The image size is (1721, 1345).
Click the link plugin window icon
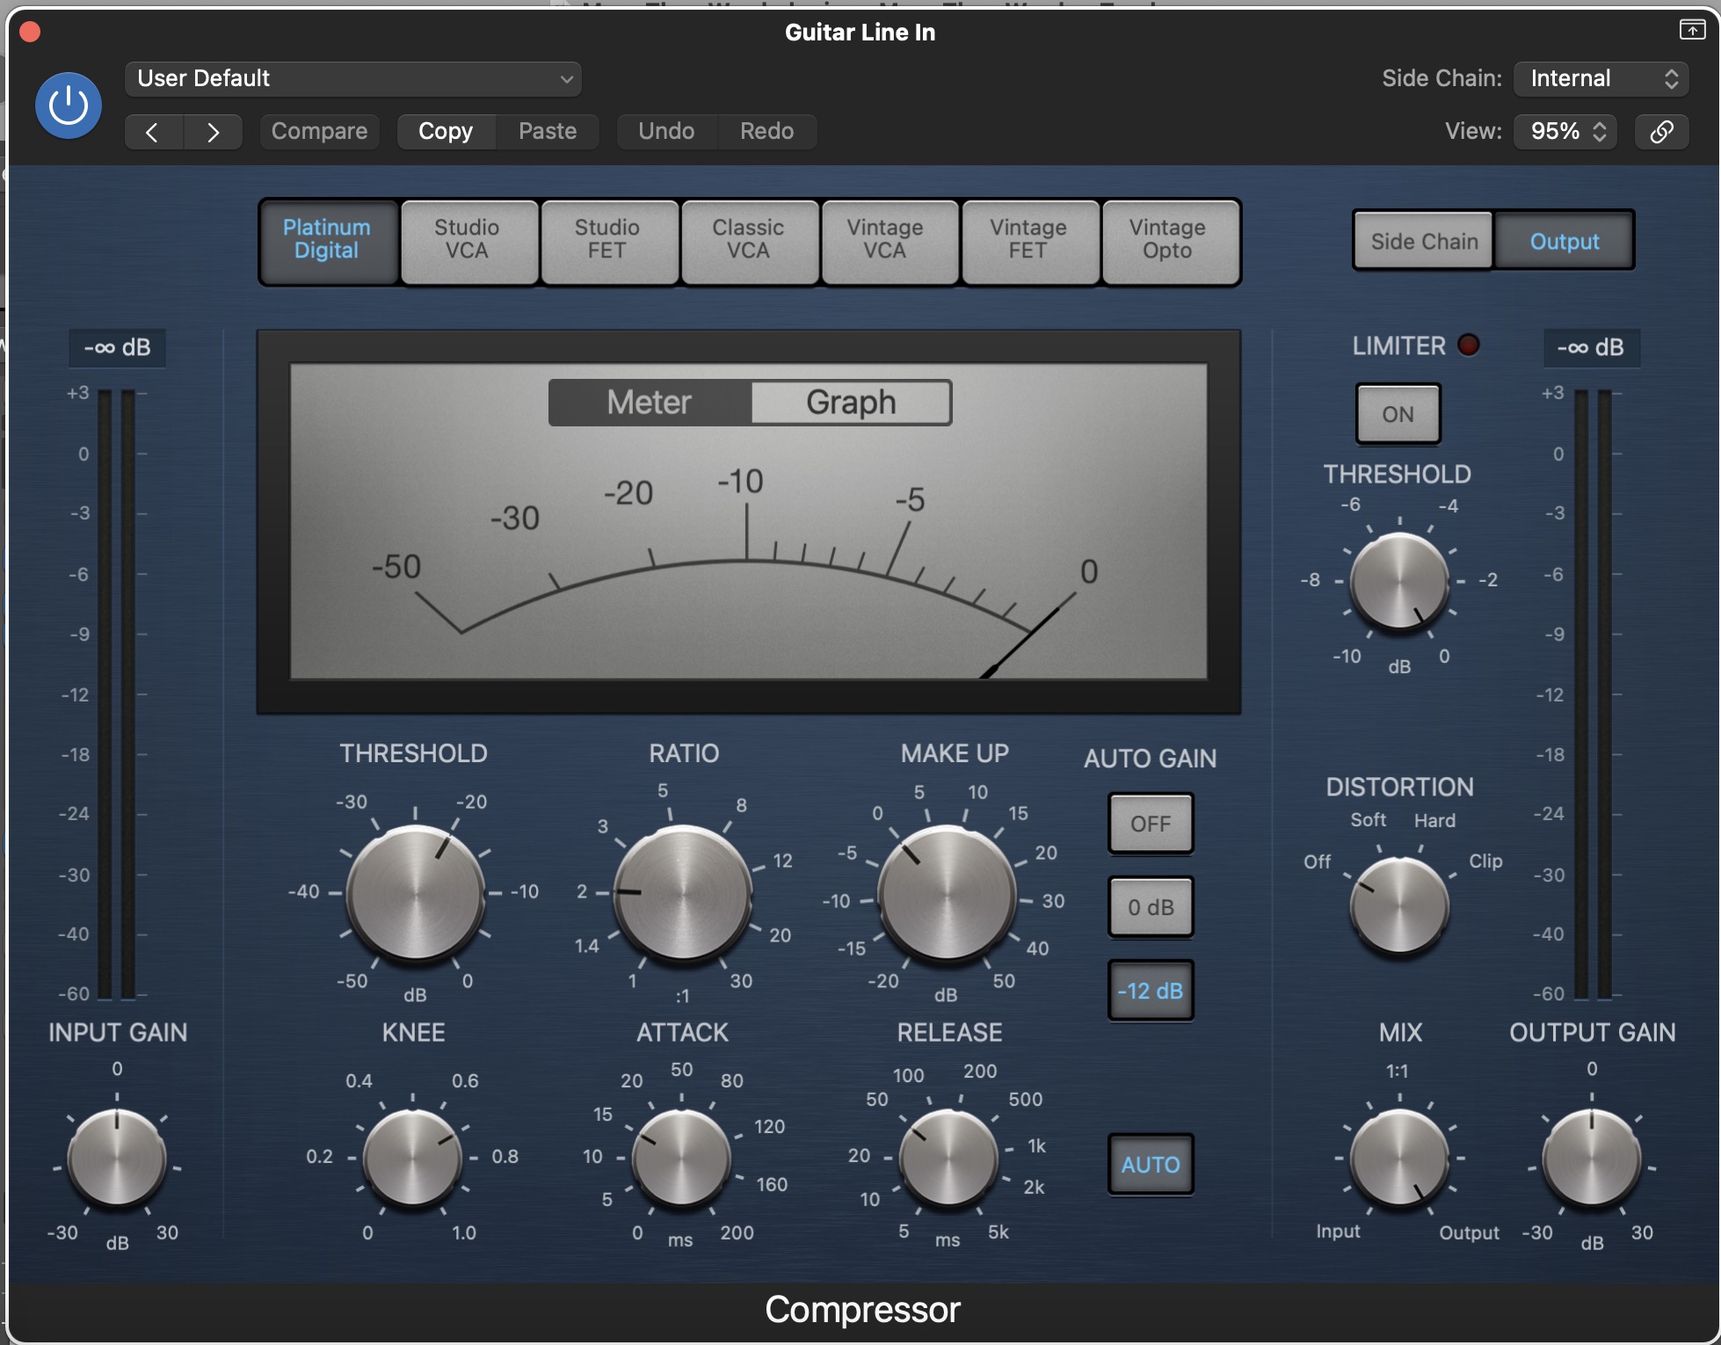pos(1661,132)
